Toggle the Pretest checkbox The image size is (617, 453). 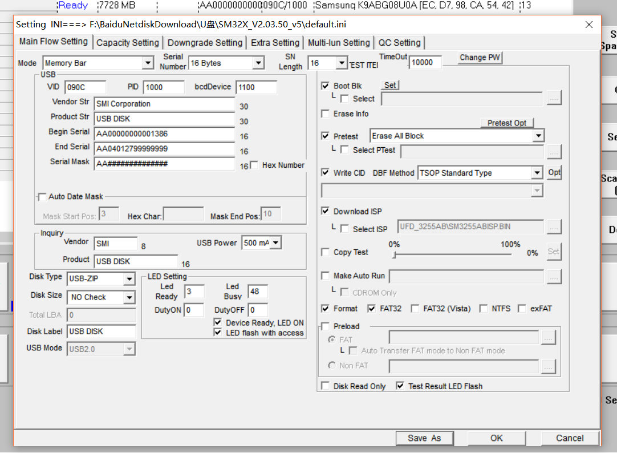(325, 136)
